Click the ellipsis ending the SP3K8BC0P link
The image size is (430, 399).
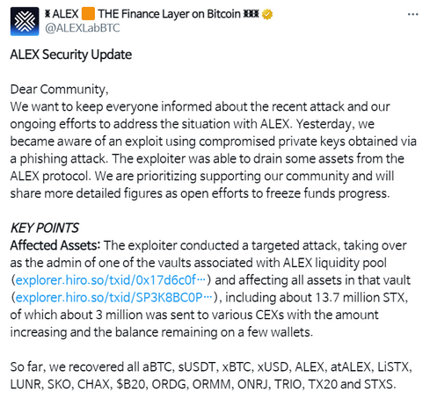[208, 297]
